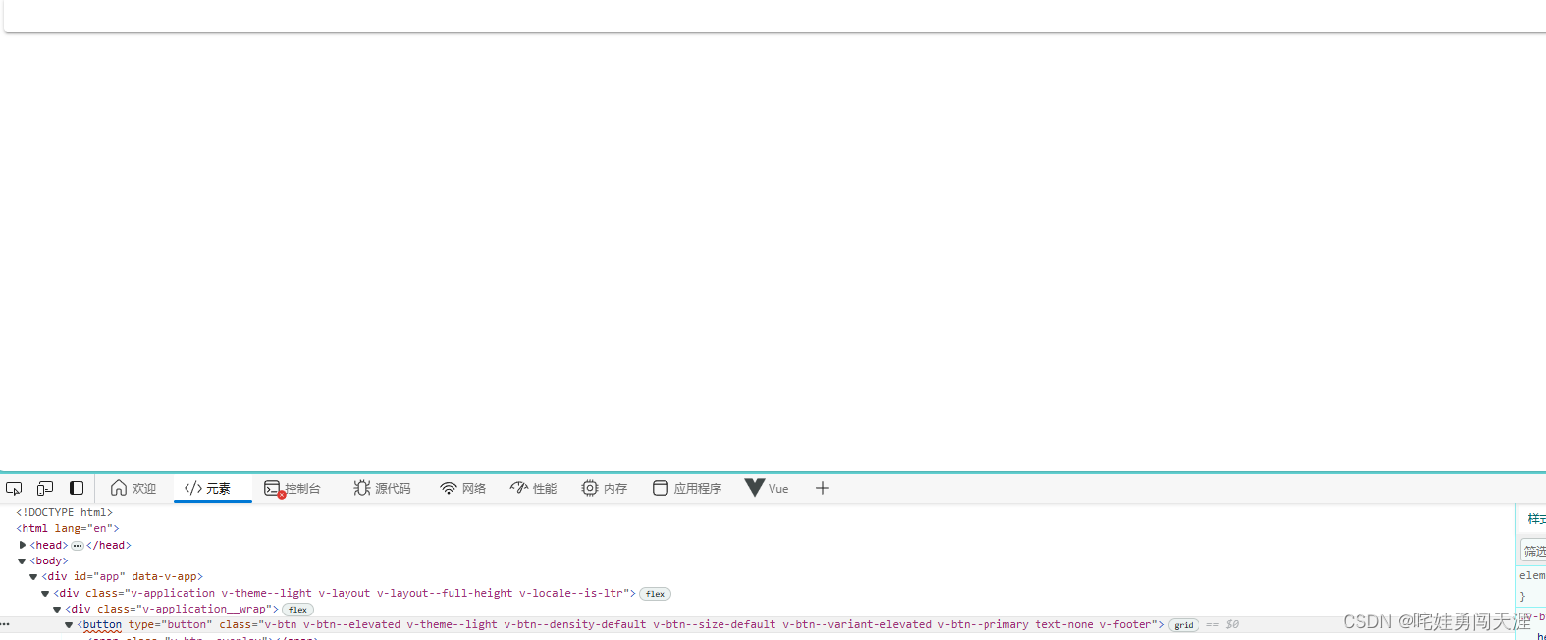Open the 源代码 (Sources) tab

[382, 488]
